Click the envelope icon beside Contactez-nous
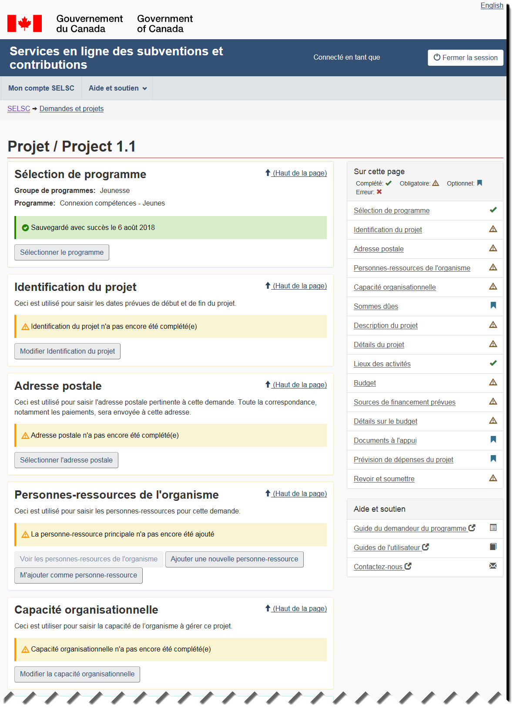Screen dimensions: 520x709 point(493,566)
